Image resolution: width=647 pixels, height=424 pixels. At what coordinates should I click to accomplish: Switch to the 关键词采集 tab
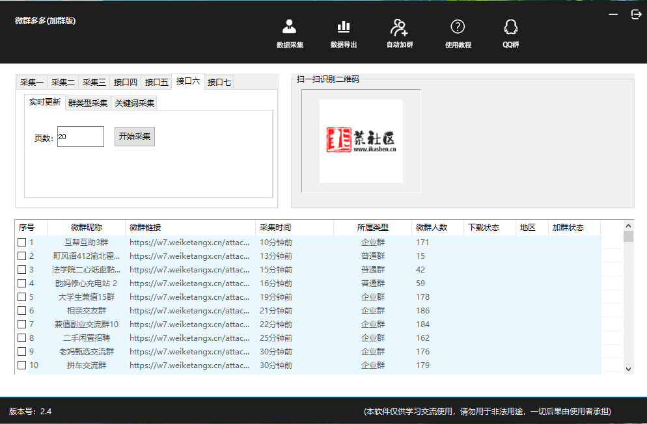click(x=134, y=103)
